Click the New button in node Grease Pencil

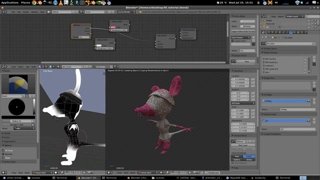245,61
